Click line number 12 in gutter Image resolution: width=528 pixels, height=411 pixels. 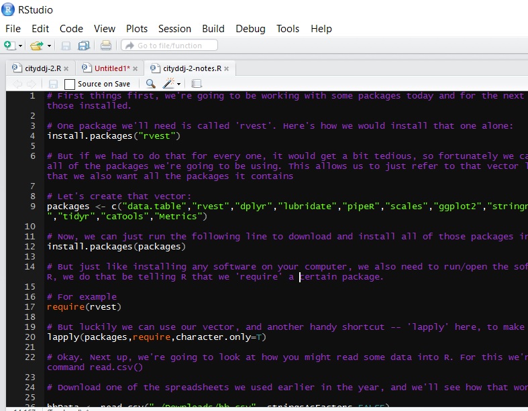tap(30, 246)
